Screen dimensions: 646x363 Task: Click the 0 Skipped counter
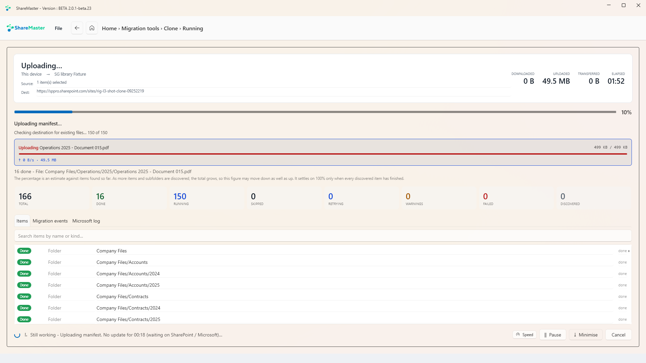click(x=284, y=199)
